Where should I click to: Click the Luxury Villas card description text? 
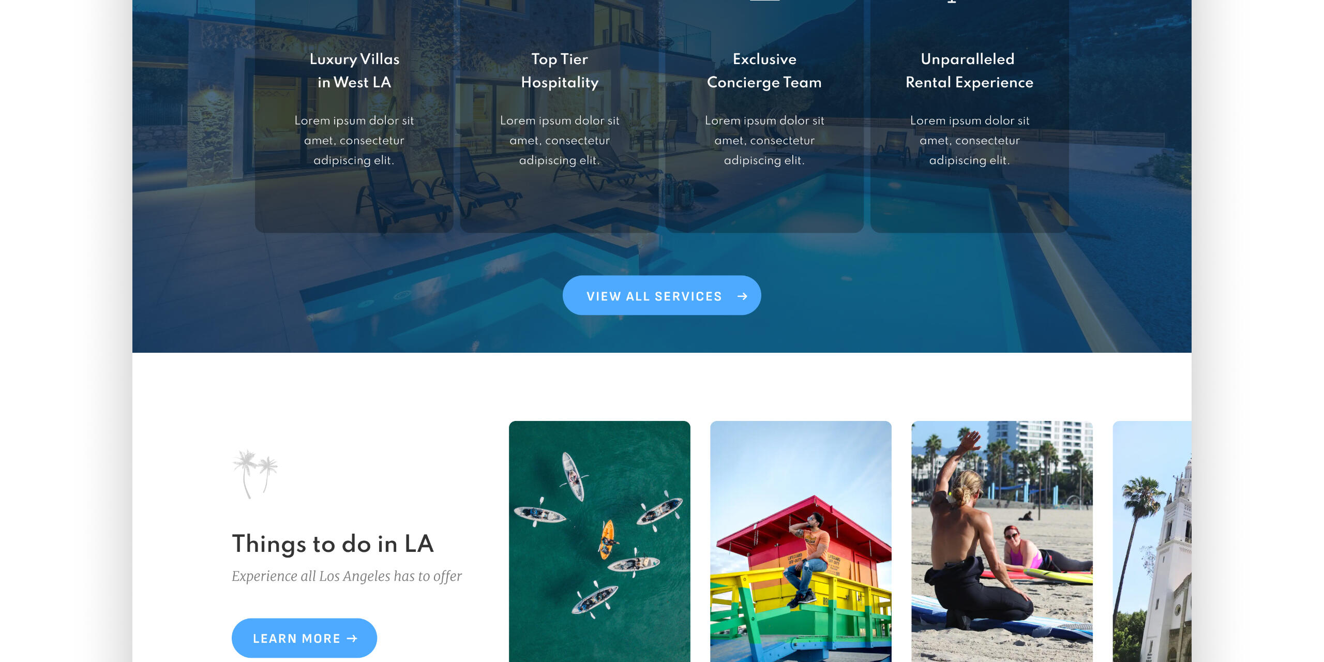(354, 140)
